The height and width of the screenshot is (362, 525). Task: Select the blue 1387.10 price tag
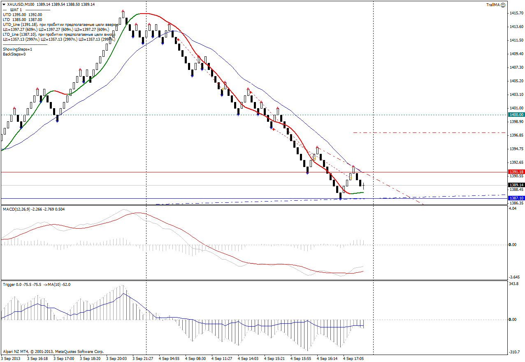coord(516,198)
